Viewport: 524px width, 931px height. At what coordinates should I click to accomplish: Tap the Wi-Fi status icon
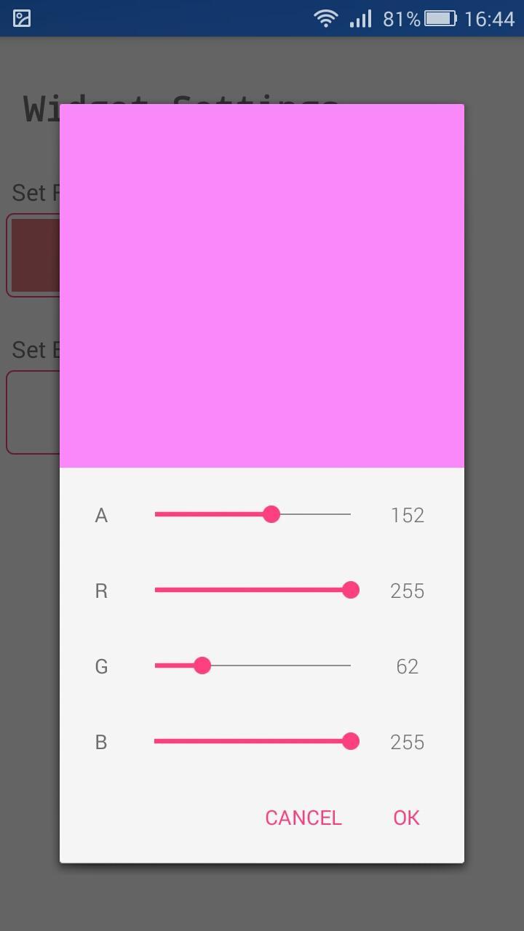(325, 19)
